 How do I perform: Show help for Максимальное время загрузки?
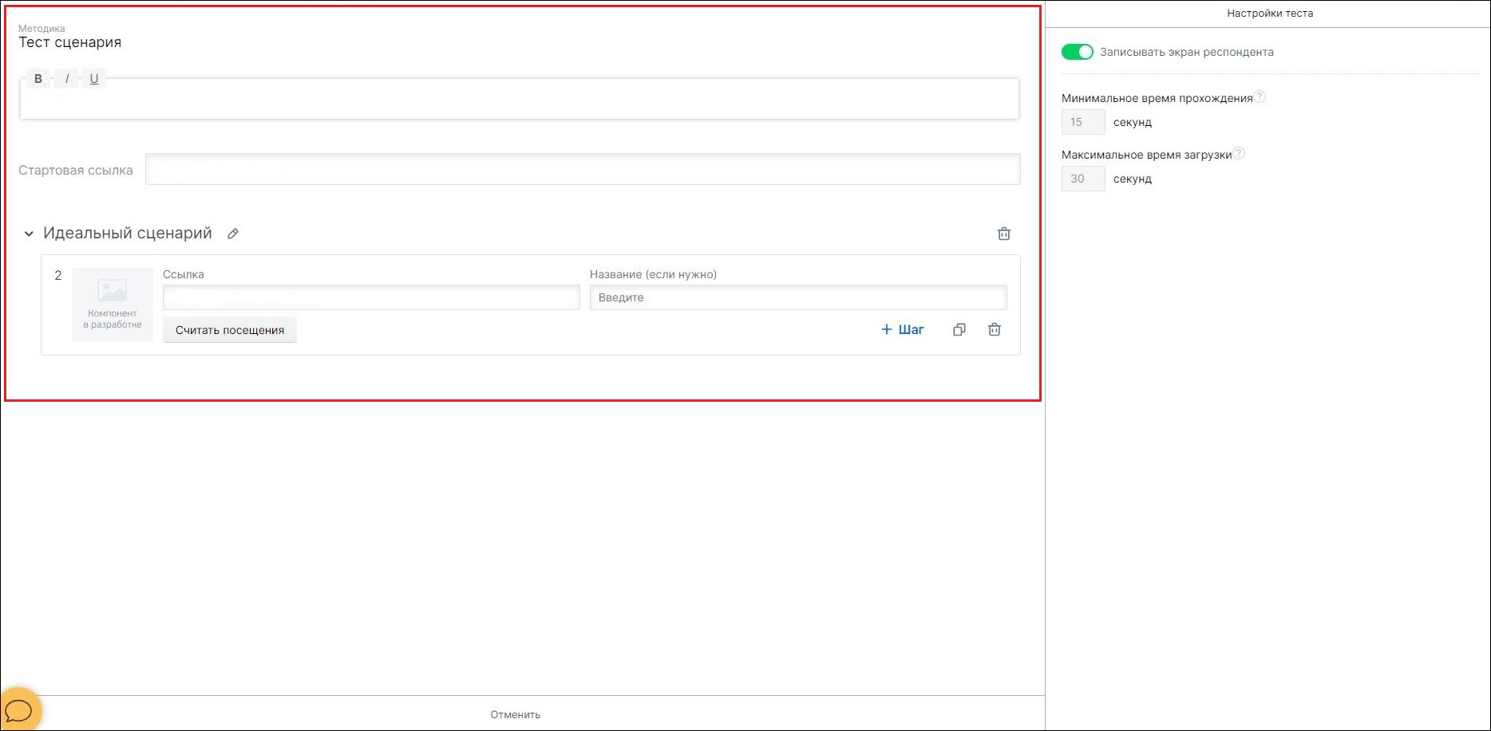[x=1239, y=154]
